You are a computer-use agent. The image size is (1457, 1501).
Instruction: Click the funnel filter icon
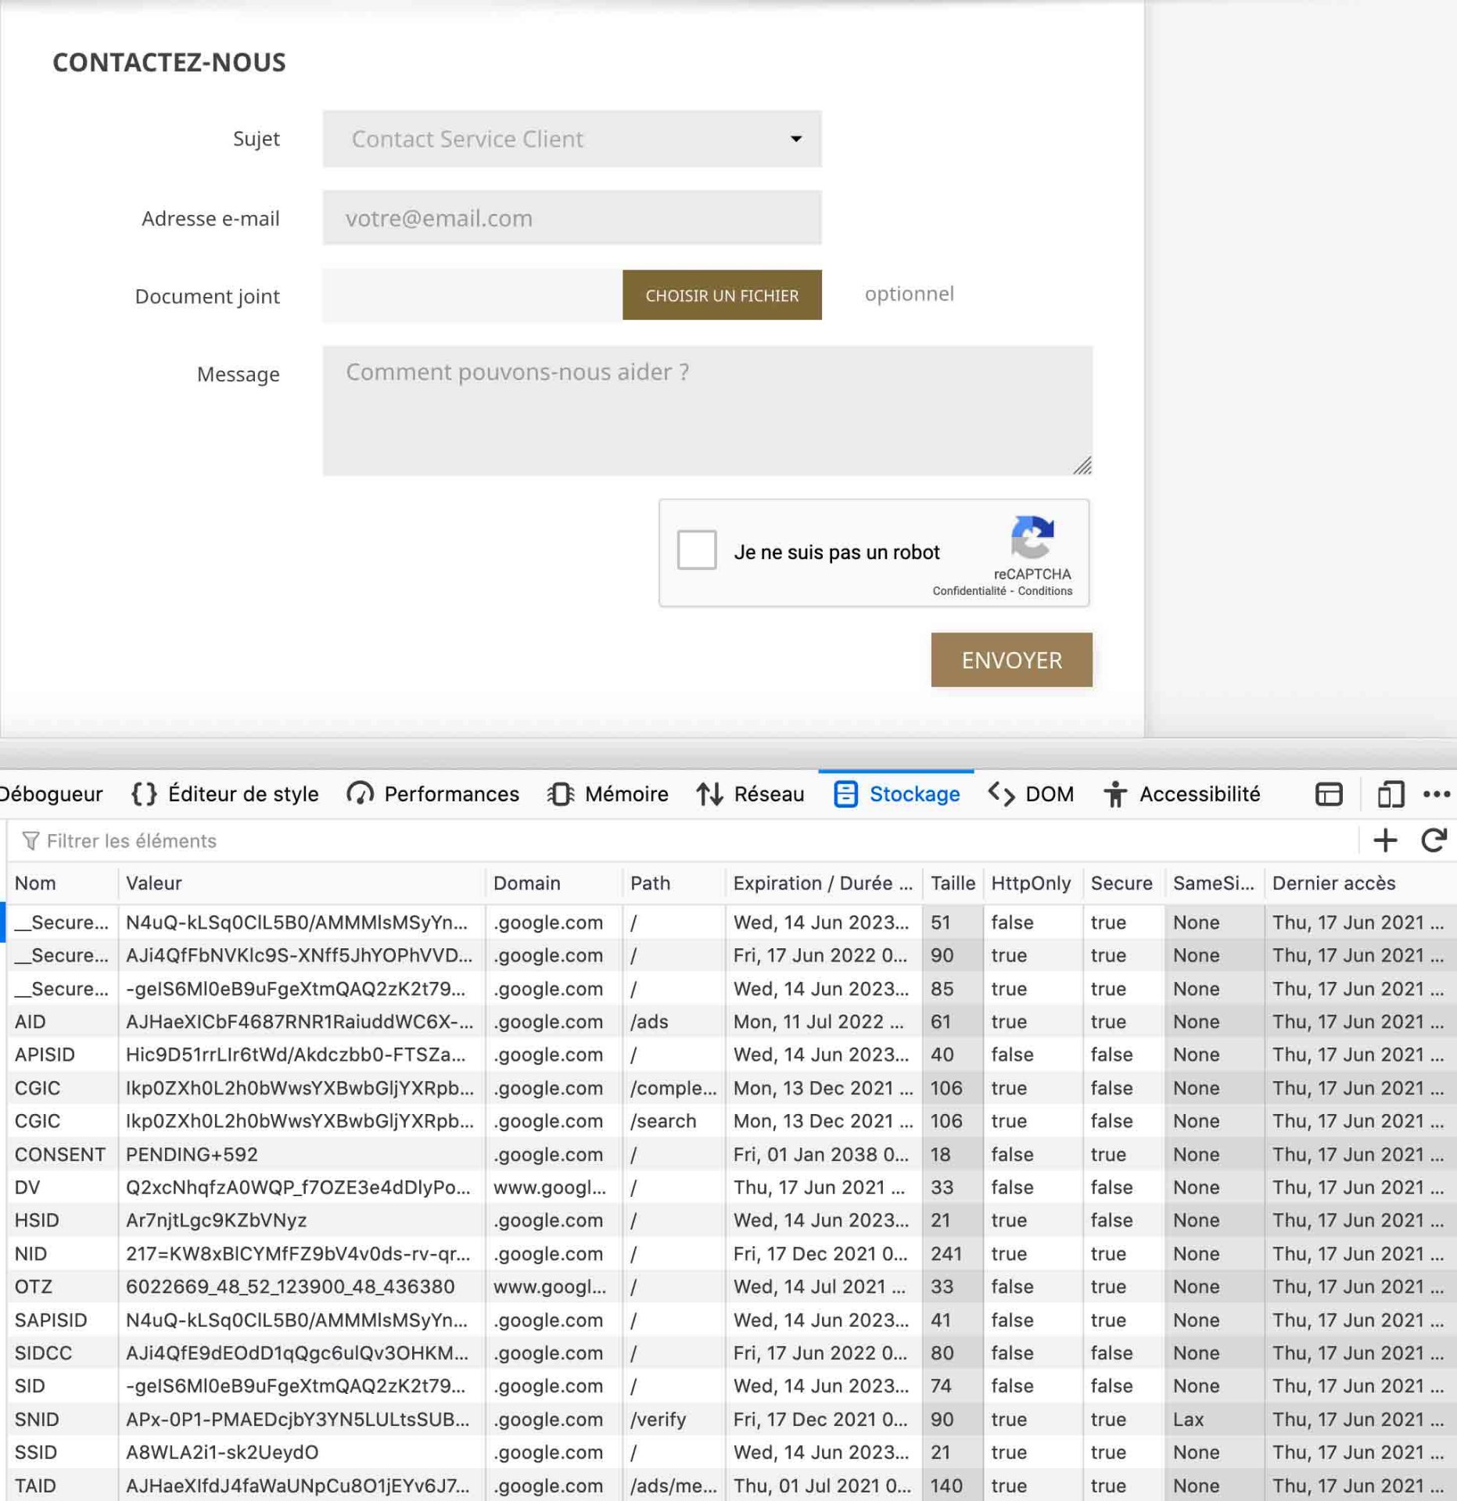[x=31, y=841]
